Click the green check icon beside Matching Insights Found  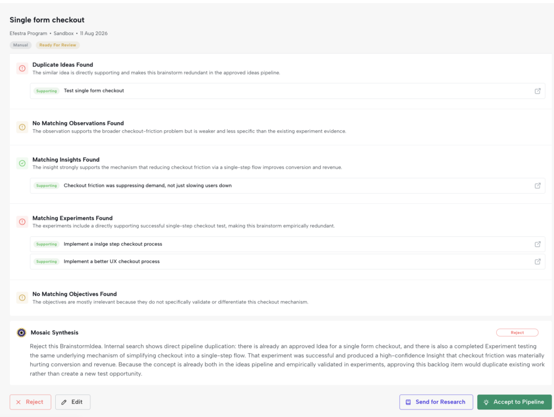[x=22, y=163]
